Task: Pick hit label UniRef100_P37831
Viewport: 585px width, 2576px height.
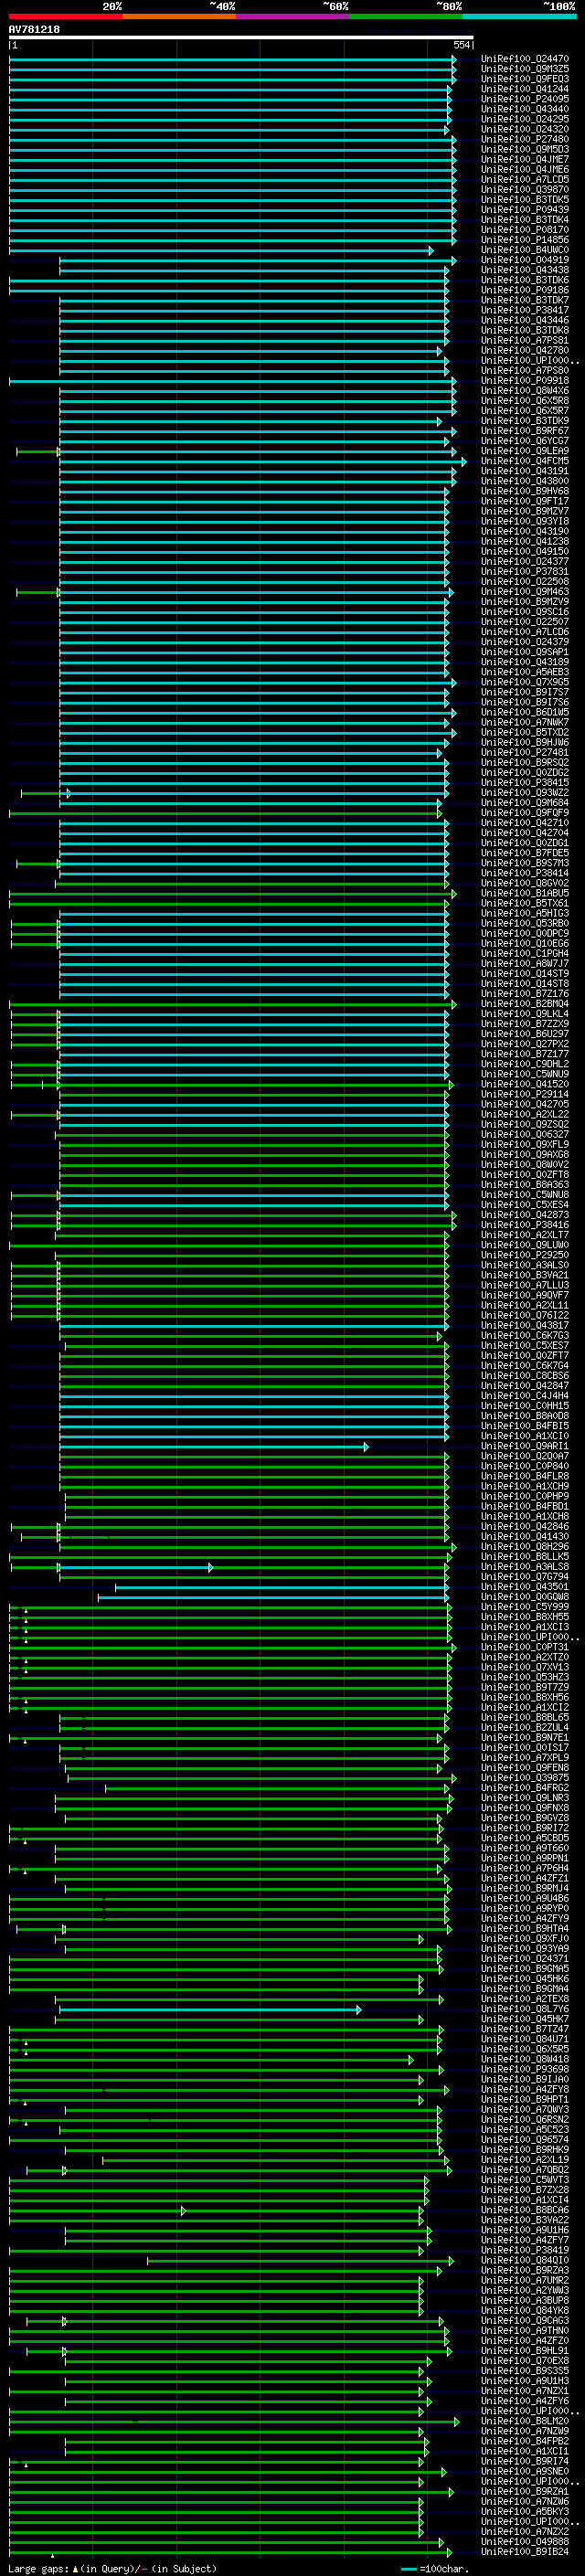Action: (x=525, y=572)
